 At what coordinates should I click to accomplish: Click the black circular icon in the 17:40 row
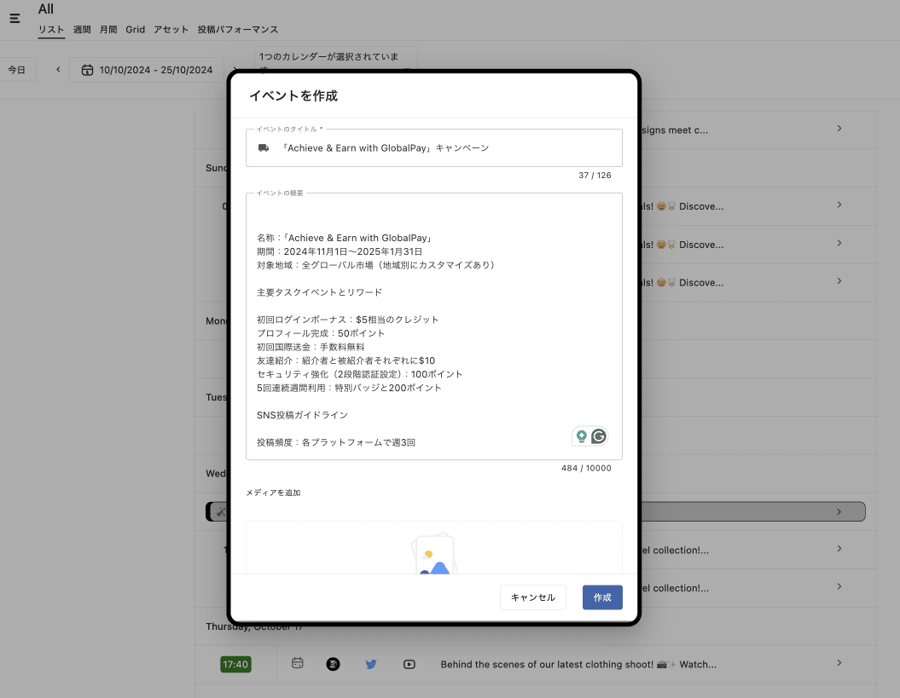[x=333, y=664]
